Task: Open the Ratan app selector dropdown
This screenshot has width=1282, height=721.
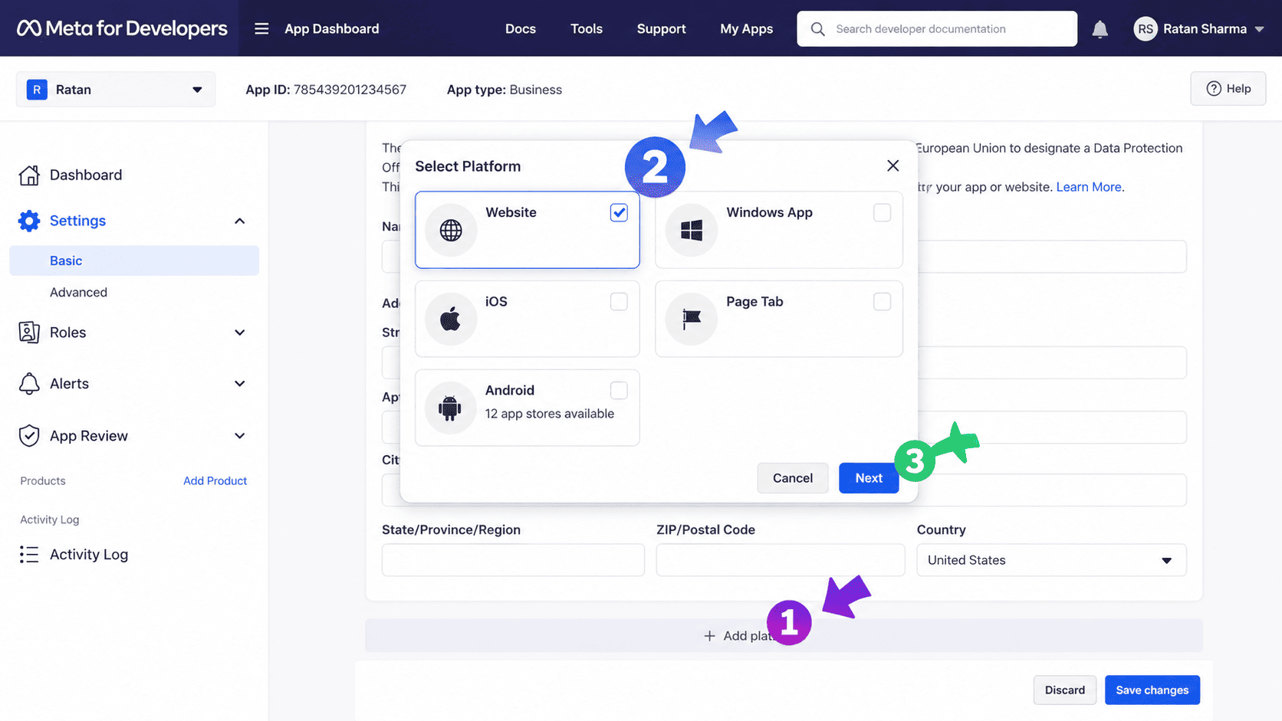Action: (116, 90)
